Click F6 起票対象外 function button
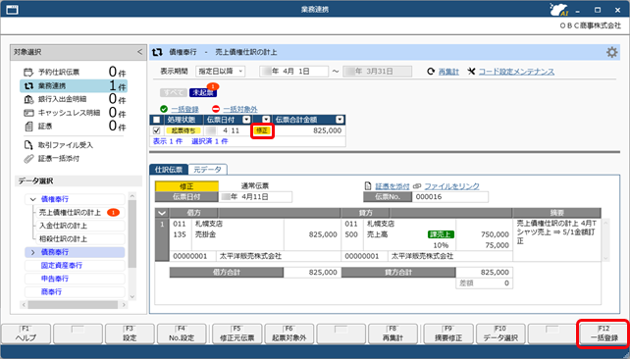The image size is (630, 359). pos(289,334)
